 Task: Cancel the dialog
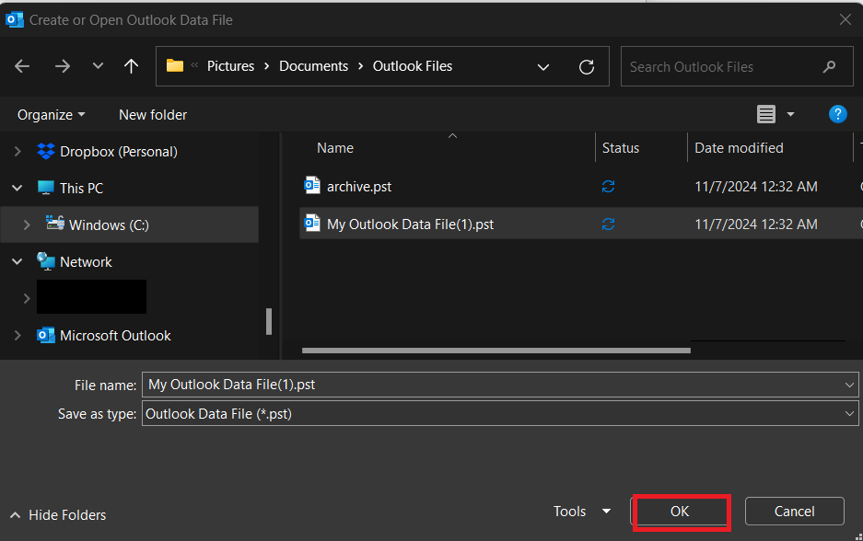pos(794,512)
